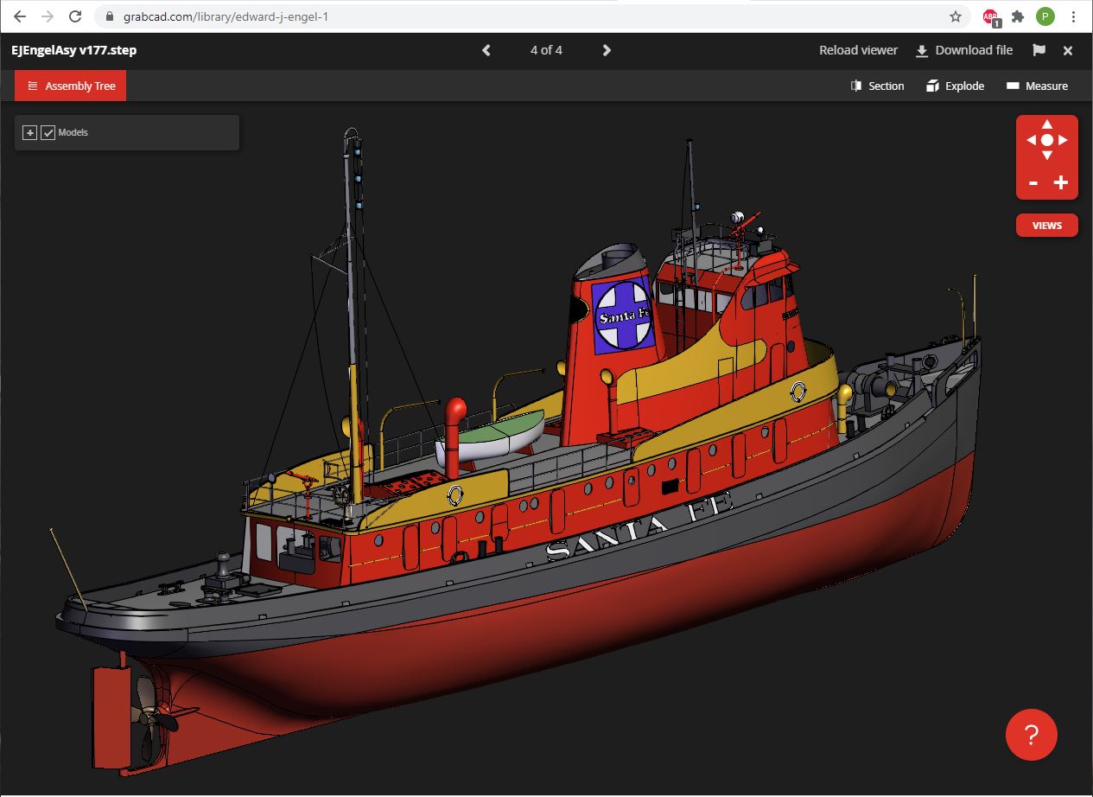Activate the Explode tool
This screenshot has height=797, width=1093.
[955, 86]
